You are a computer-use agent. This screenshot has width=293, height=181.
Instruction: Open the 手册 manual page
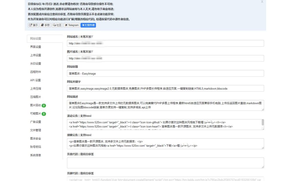point(45,25)
